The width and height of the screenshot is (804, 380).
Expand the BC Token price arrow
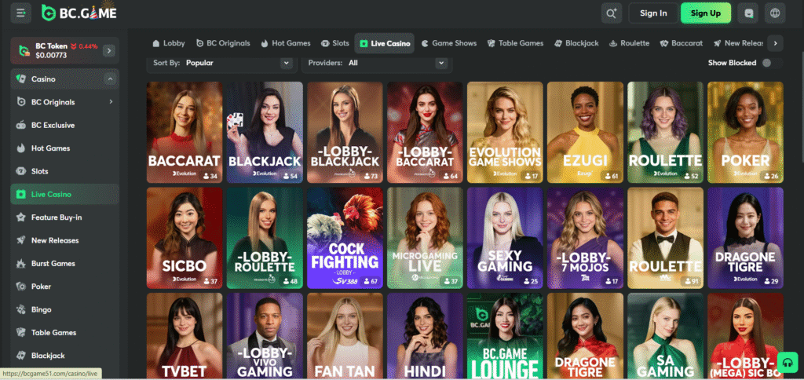pos(109,51)
